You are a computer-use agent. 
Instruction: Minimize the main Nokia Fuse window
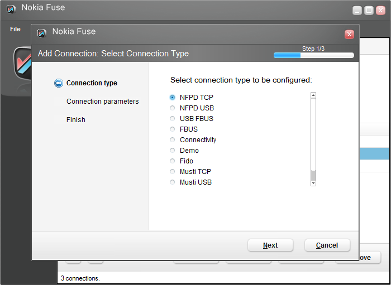357,11
